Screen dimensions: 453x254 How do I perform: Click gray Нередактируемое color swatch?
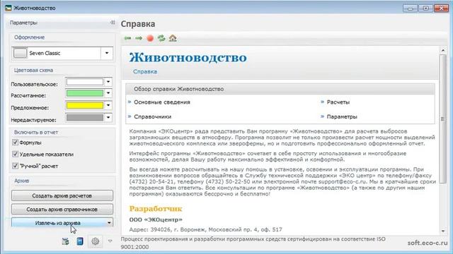[x=85, y=118]
